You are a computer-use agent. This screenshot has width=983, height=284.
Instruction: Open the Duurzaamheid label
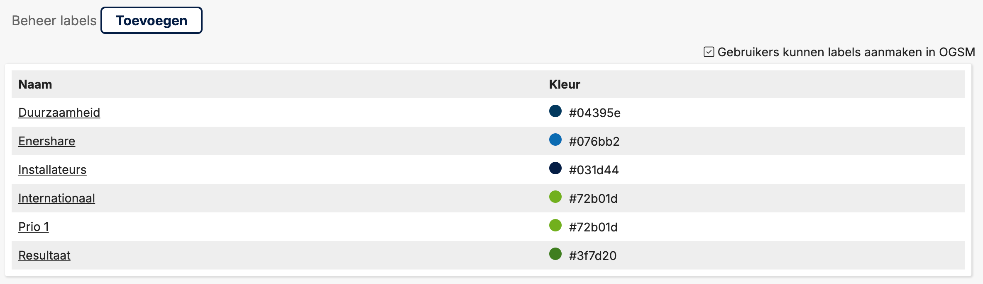coord(59,113)
